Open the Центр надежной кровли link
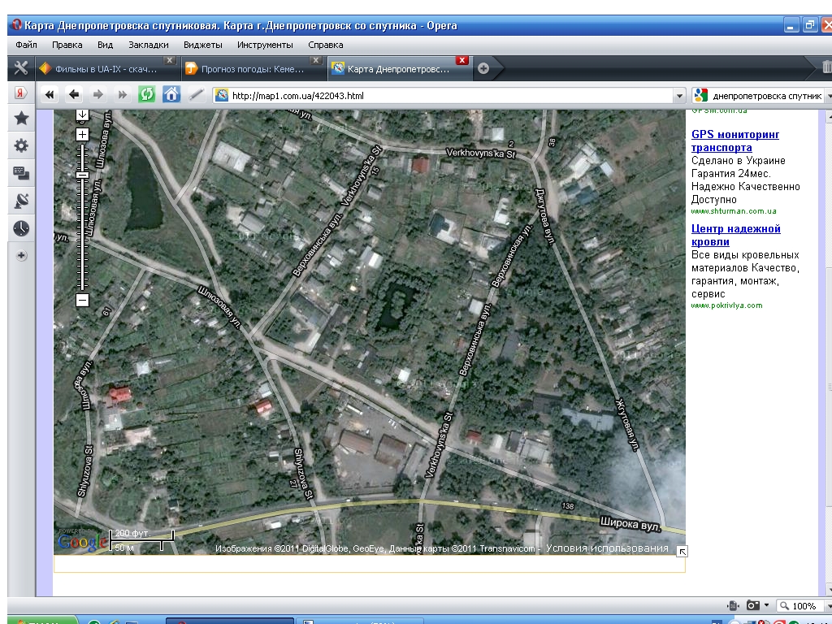This screenshot has height=624, width=832. tap(734, 236)
